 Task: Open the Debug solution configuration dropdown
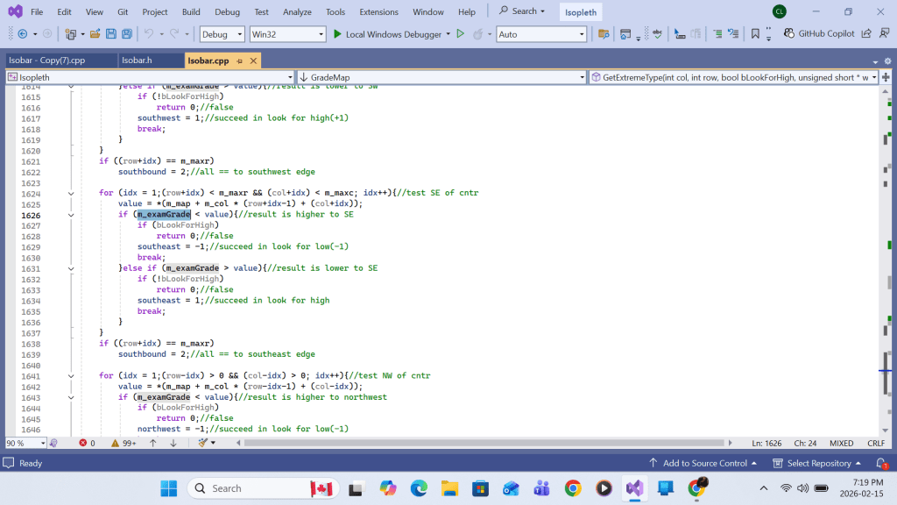point(222,34)
